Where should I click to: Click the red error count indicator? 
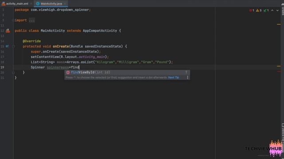click(252, 11)
